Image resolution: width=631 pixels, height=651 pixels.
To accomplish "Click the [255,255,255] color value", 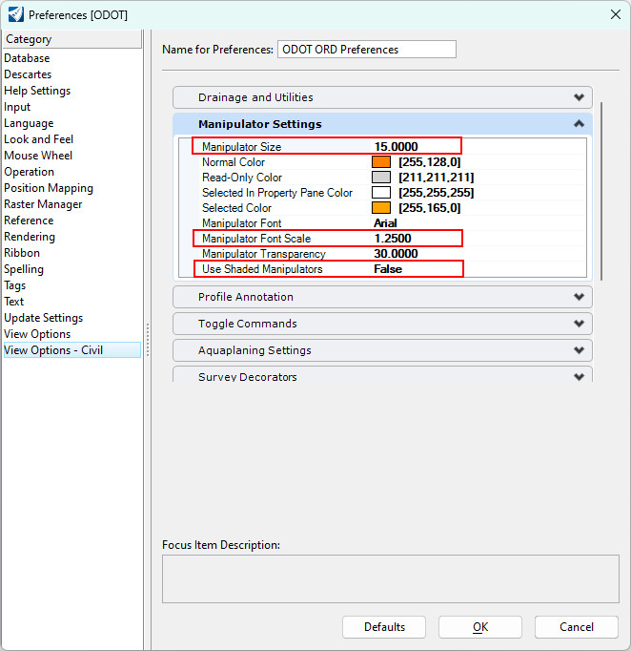I will coord(437,193).
